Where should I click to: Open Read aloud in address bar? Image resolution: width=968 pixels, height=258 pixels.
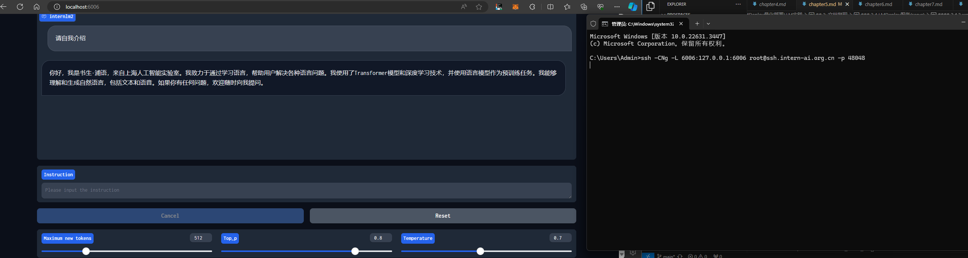[x=464, y=7]
